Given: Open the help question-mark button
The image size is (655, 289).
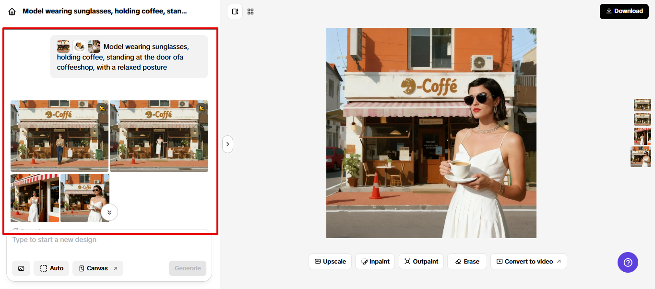Looking at the screenshot, I should click(628, 263).
